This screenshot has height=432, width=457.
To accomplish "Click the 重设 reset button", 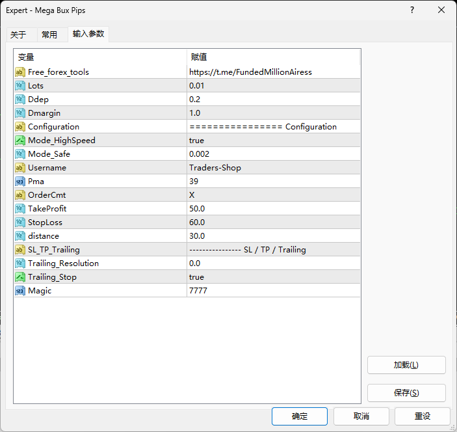I will pos(423,416).
